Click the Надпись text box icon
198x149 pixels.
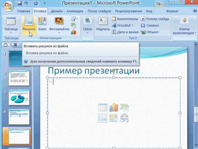[103, 24]
